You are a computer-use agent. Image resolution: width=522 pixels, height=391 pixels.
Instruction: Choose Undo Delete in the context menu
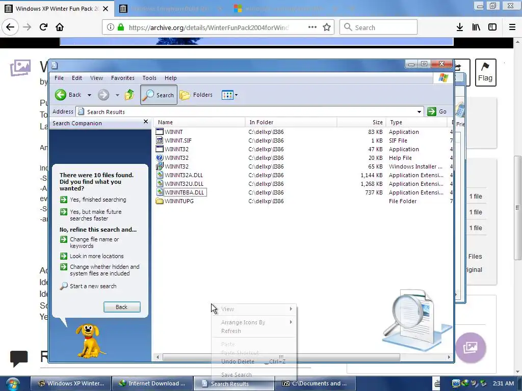254,361
